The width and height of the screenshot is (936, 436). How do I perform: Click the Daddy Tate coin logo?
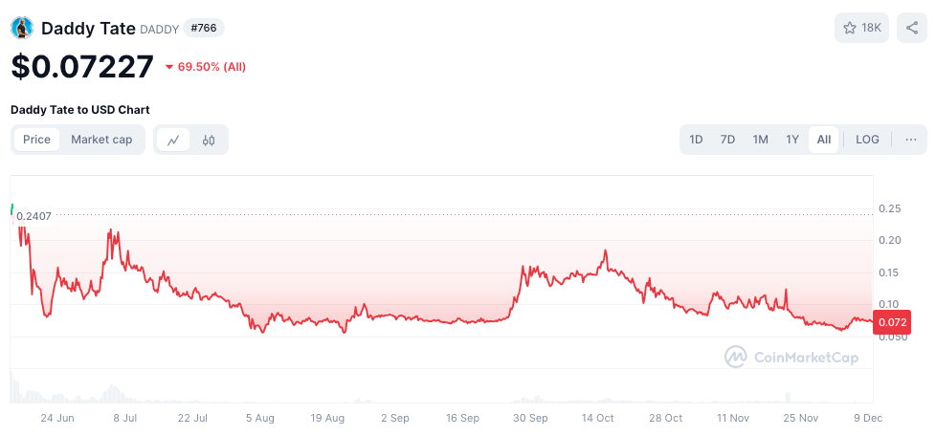point(22,28)
